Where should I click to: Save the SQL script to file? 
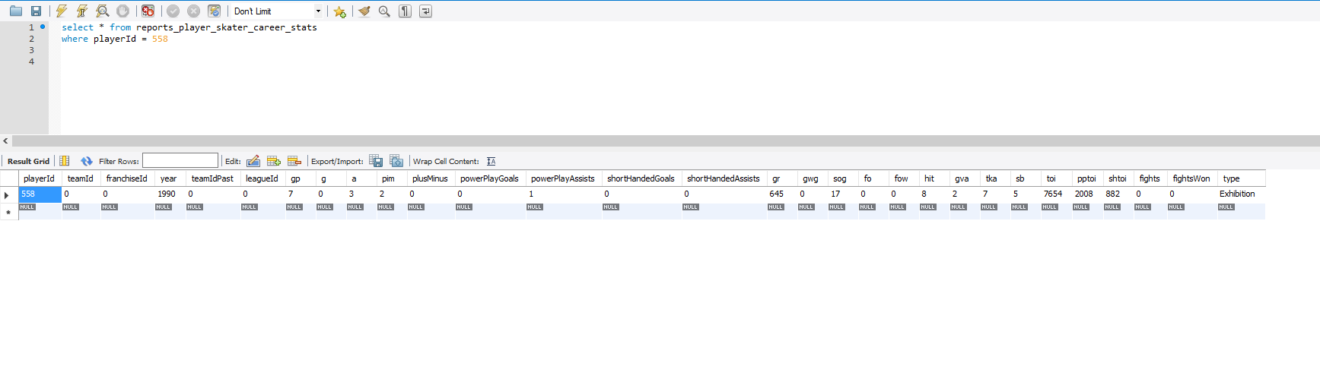(x=36, y=11)
